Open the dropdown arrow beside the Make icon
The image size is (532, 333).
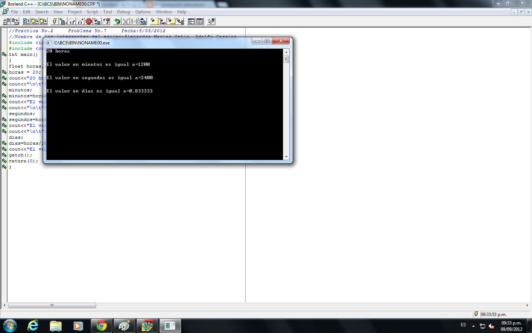tap(66, 23)
